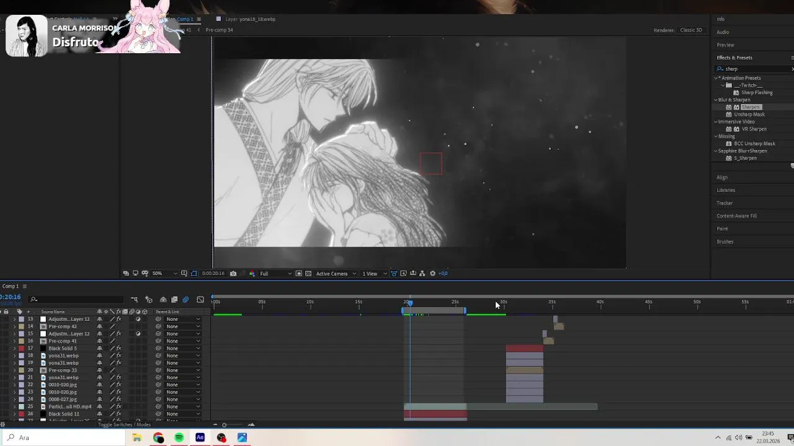Collapse the Animation Presets category
This screenshot has width=794, height=446.
tap(716, 78)
